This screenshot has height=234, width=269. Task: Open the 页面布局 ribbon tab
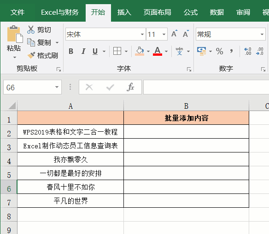pyautogui.click(x=158, y=12)
